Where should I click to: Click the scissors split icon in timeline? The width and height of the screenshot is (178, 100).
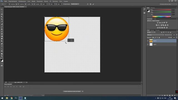tap(20, 87)
